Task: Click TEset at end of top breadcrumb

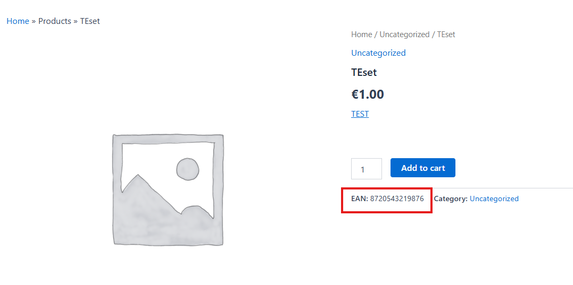Action: click(90, 21)
